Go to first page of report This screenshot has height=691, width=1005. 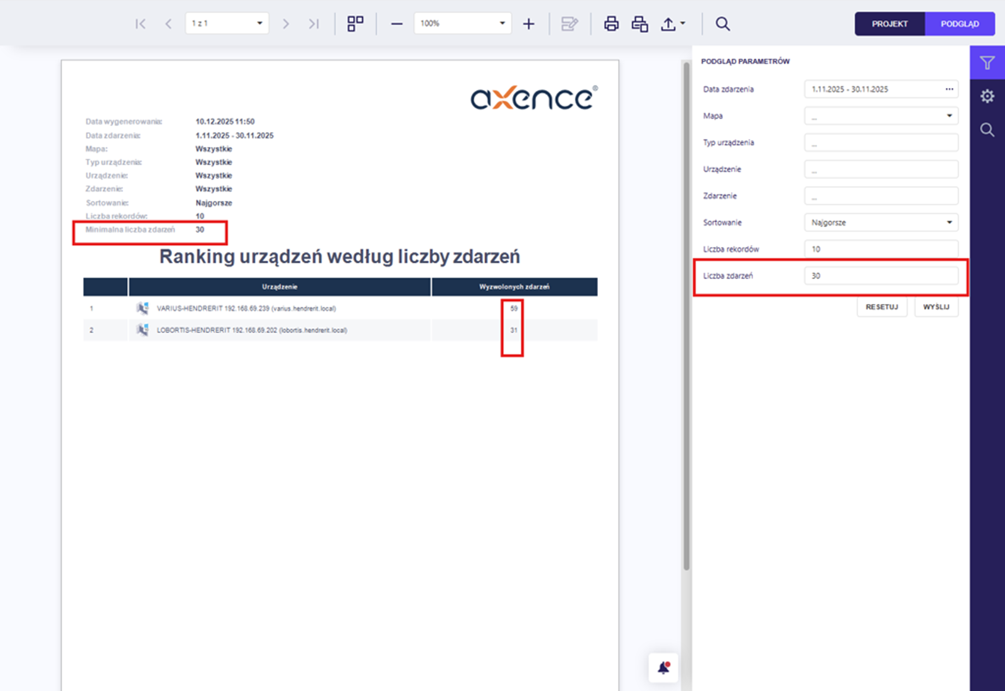(140, 24)
